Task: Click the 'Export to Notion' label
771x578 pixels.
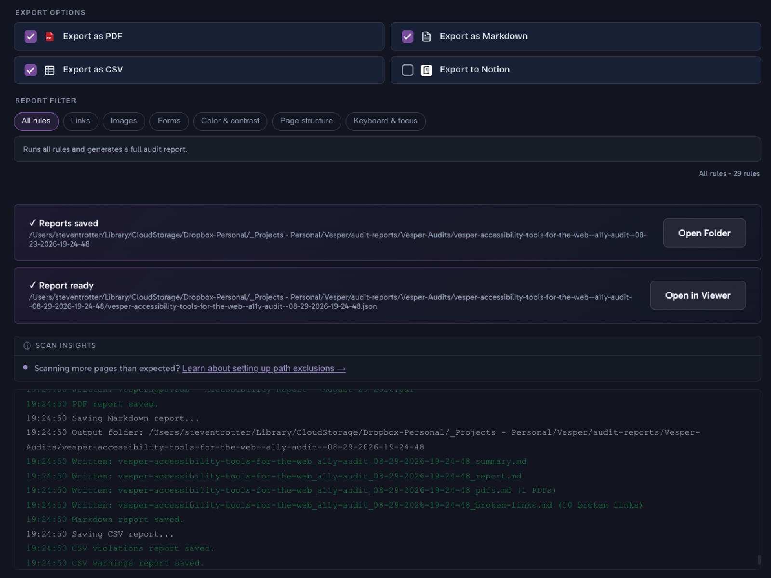Action: point(475,70)
